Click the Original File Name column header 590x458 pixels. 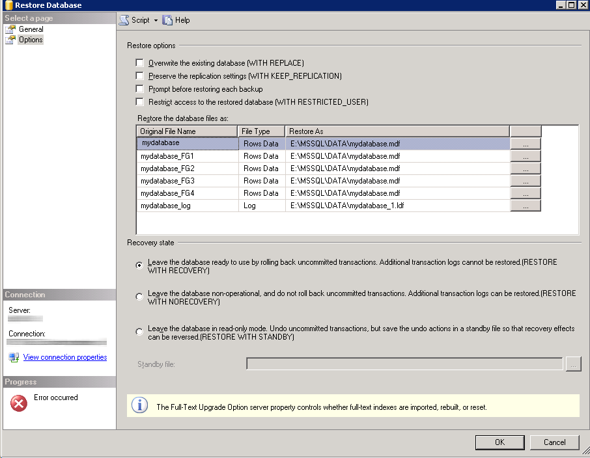point(187,131)
